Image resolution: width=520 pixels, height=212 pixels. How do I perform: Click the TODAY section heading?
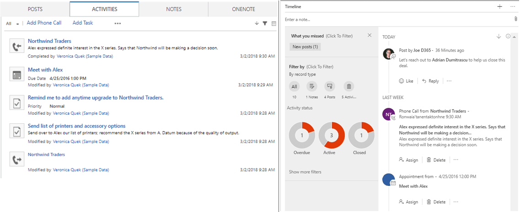pos(389,37)
